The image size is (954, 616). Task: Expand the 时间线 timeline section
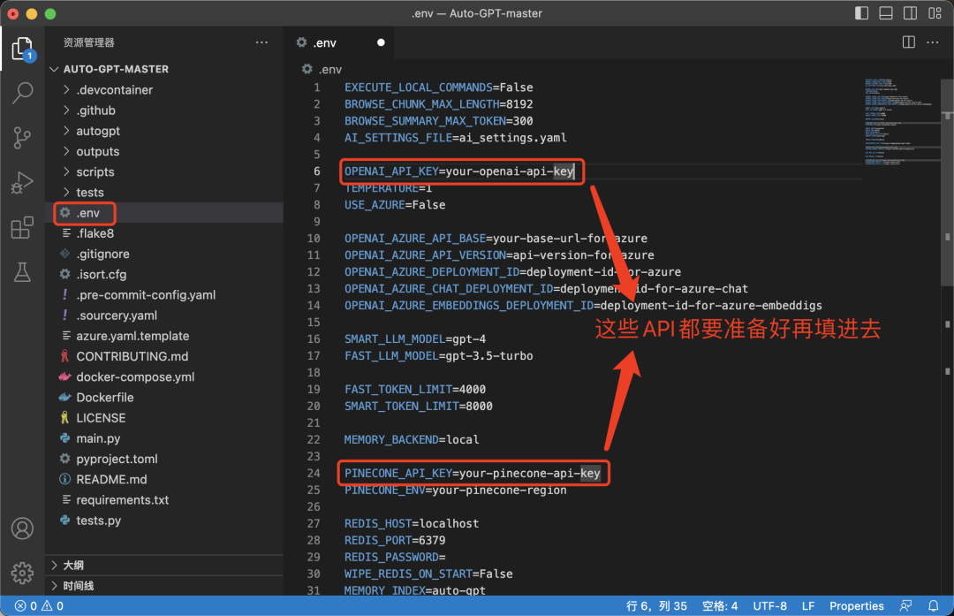point(164,586)
